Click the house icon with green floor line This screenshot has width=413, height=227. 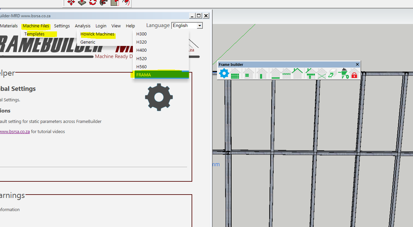coord(275,73)
